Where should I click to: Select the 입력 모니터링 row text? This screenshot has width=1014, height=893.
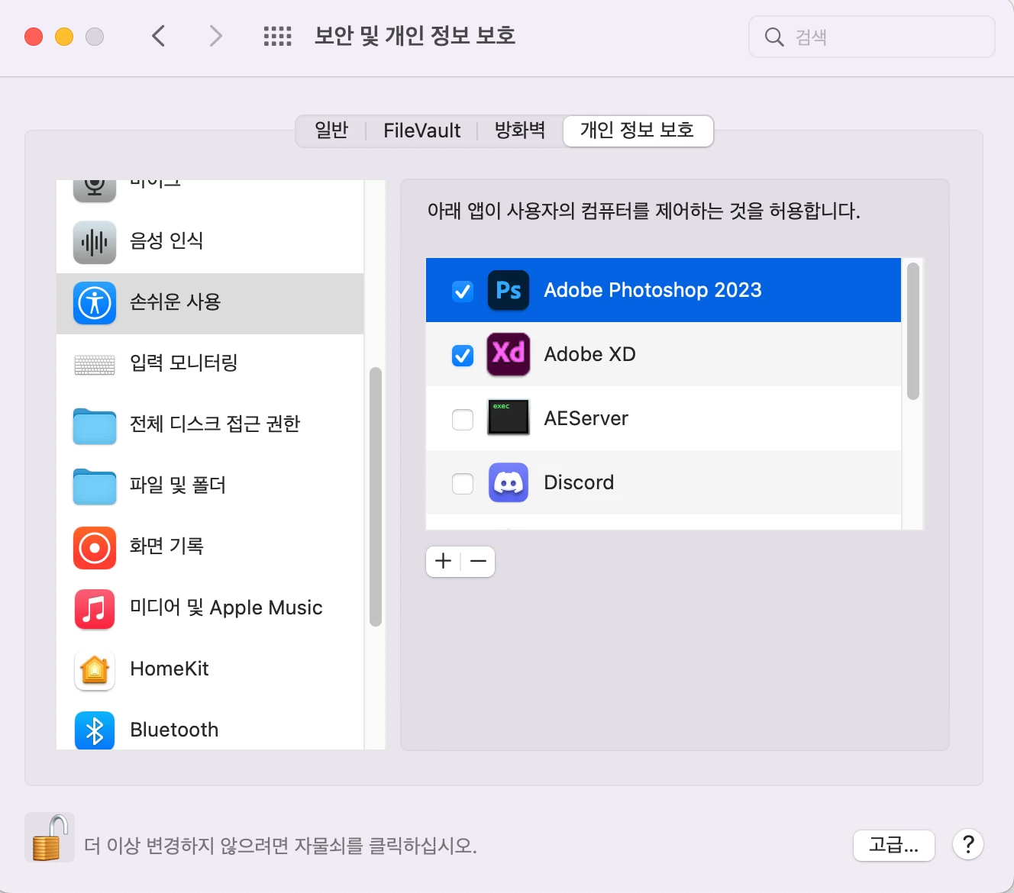(x=184, y=363)
